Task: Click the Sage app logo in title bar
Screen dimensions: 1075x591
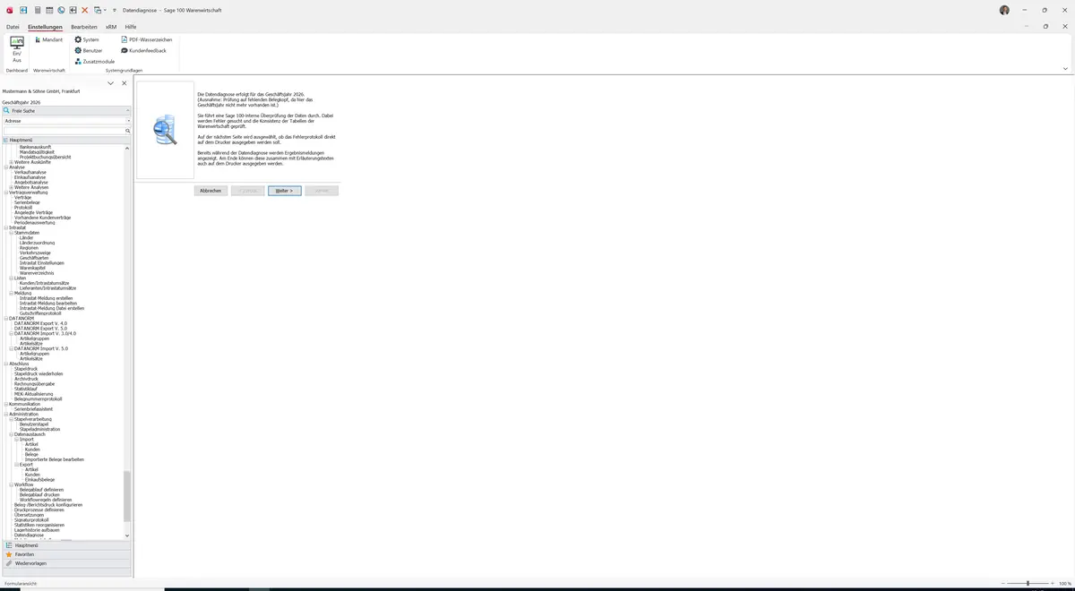Action: (x=9, y=10)
